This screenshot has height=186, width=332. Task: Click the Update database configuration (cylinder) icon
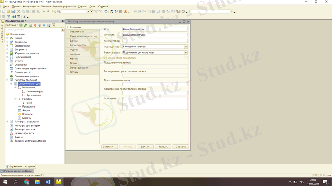[14, 17]
